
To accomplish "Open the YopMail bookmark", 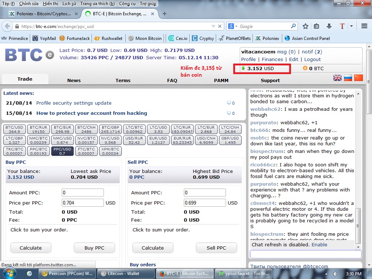I will [x=44, y=39].
